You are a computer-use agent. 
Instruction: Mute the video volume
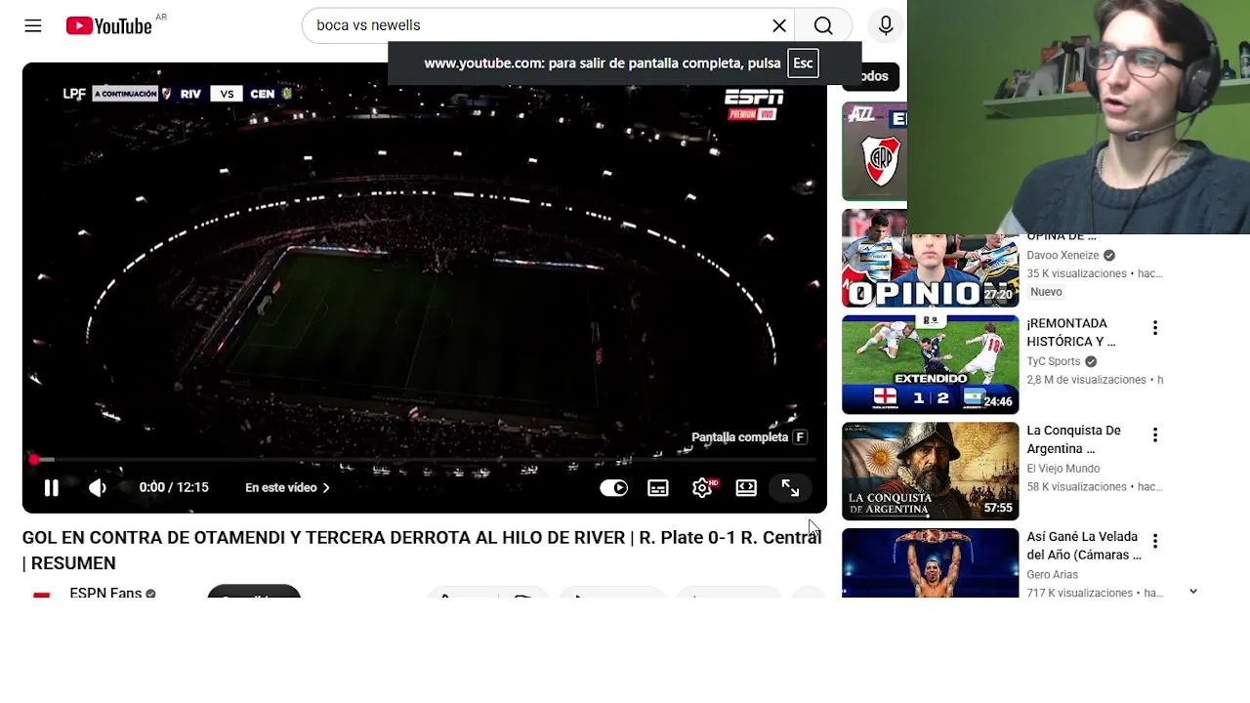click(98, 488)
